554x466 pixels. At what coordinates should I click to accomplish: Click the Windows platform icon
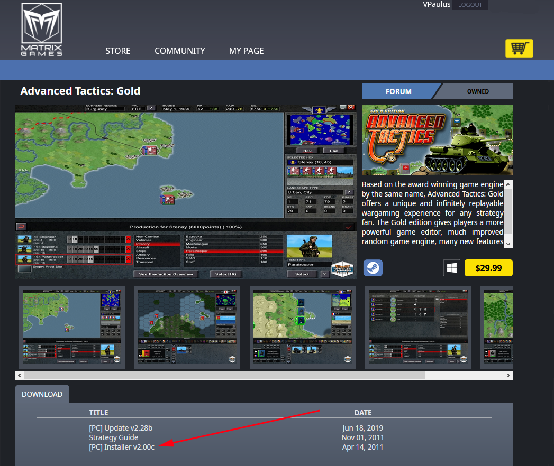[x=451, y=268]
